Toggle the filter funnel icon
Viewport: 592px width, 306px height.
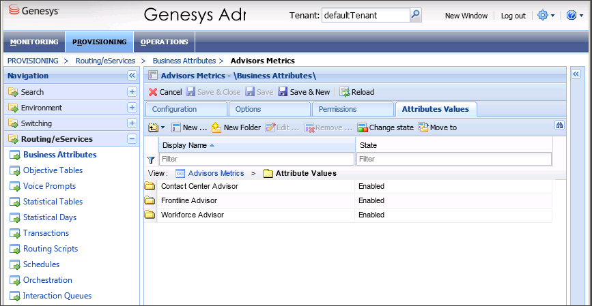[151, 159]
